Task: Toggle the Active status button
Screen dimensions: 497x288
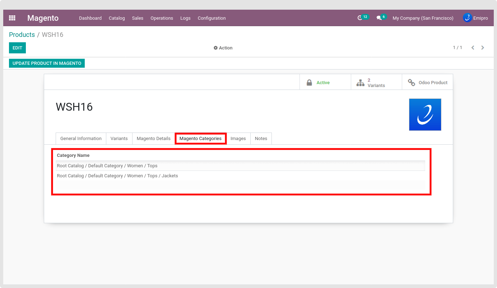Action: (325, 82)
